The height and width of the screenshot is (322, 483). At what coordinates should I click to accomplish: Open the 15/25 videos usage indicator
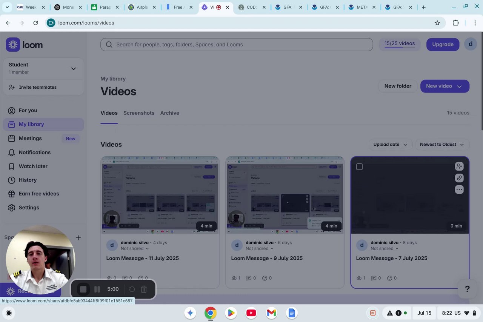point(400,44)
